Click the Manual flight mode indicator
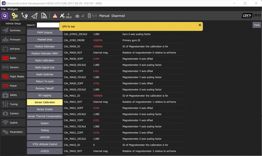The image size is (262, 156). [x=104, y=16]
